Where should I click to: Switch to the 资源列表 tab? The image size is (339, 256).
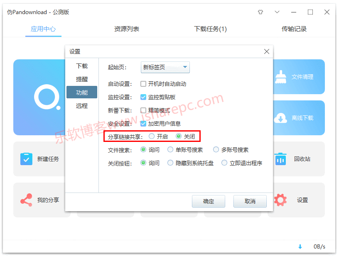pos(126,29)
